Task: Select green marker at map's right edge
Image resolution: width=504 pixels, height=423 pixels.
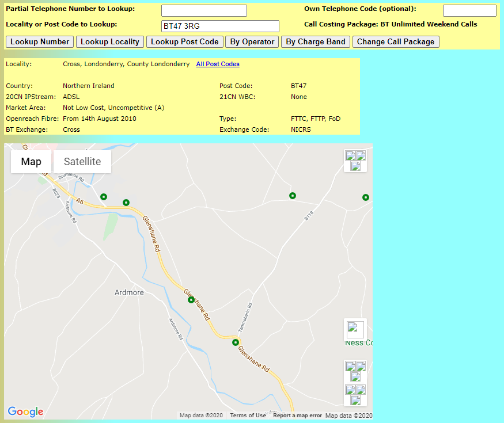Action: pos(365,197)
